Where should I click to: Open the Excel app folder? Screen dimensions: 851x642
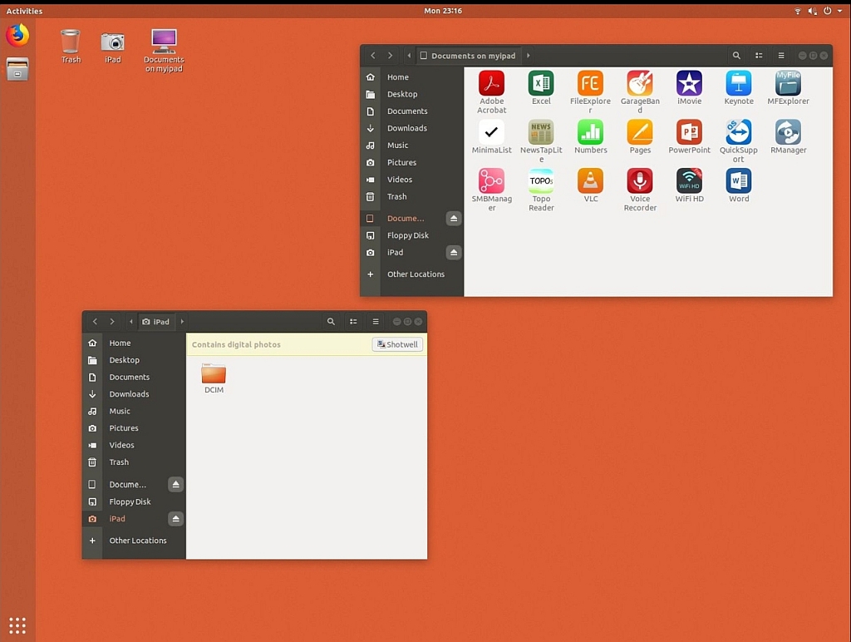tap(540, 84)
